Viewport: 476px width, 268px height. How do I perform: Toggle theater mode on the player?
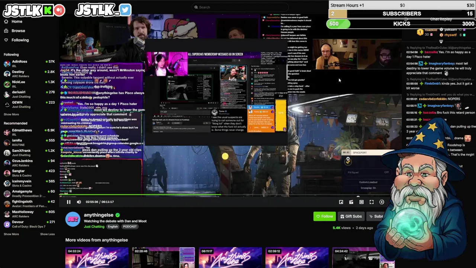pyautogui.click(x=361, y=202)
